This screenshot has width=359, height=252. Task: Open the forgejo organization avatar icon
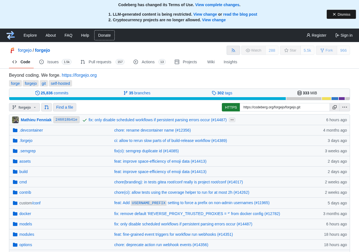(12, 50)
